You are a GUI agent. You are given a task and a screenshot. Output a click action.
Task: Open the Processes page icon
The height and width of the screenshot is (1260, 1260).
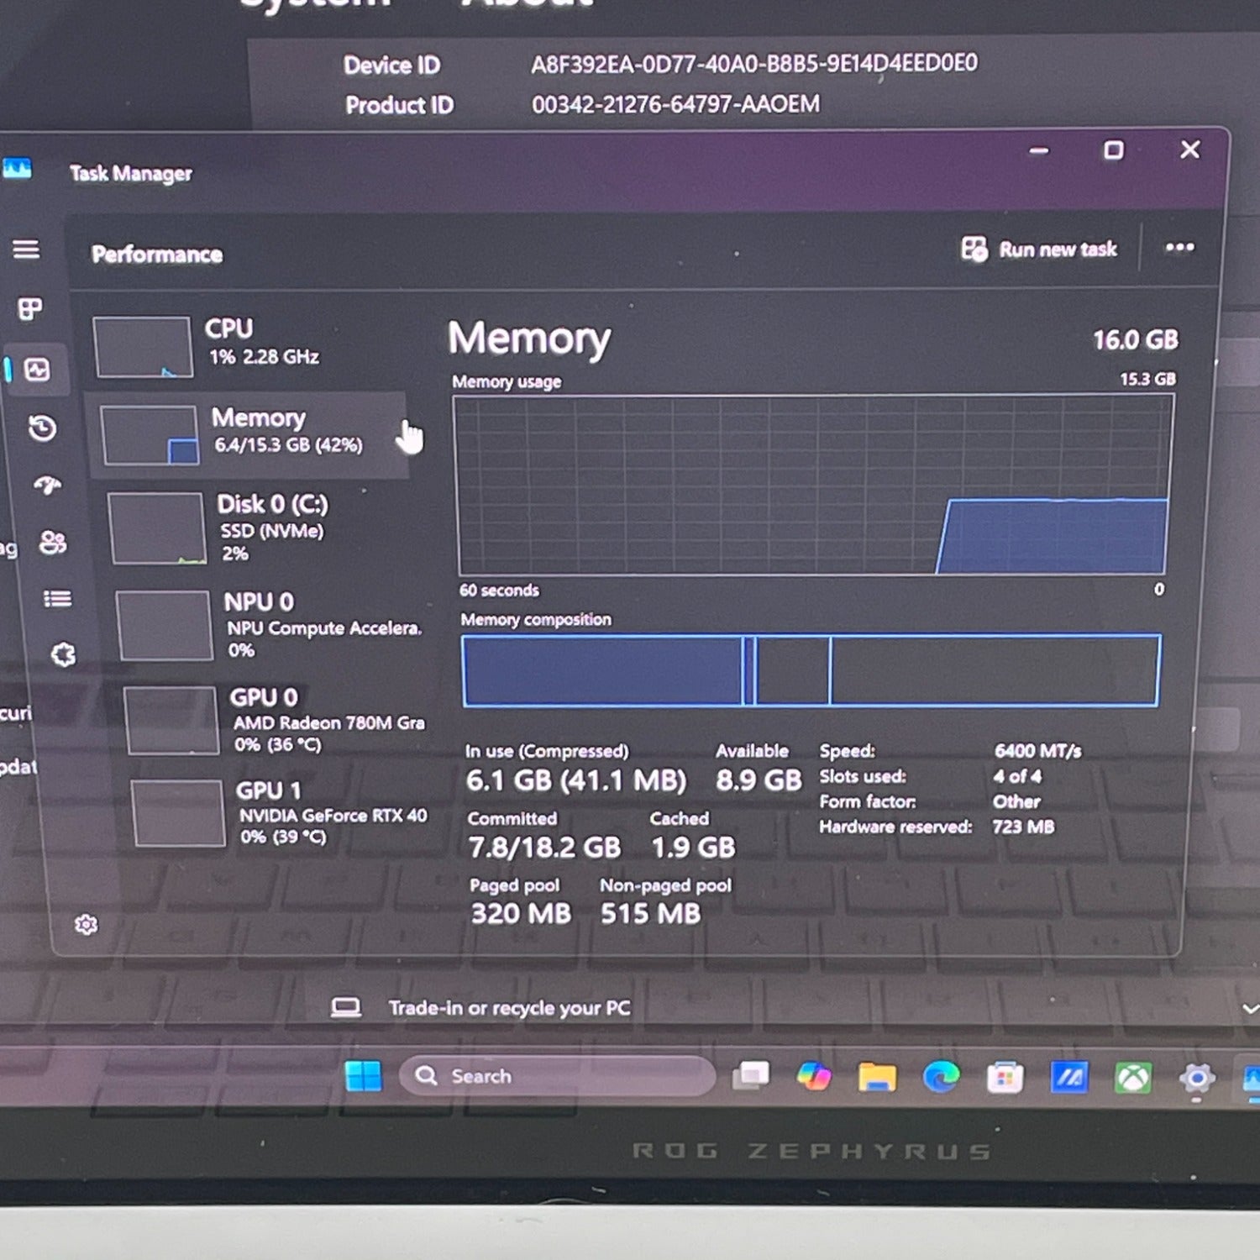(x=30, y=308)
